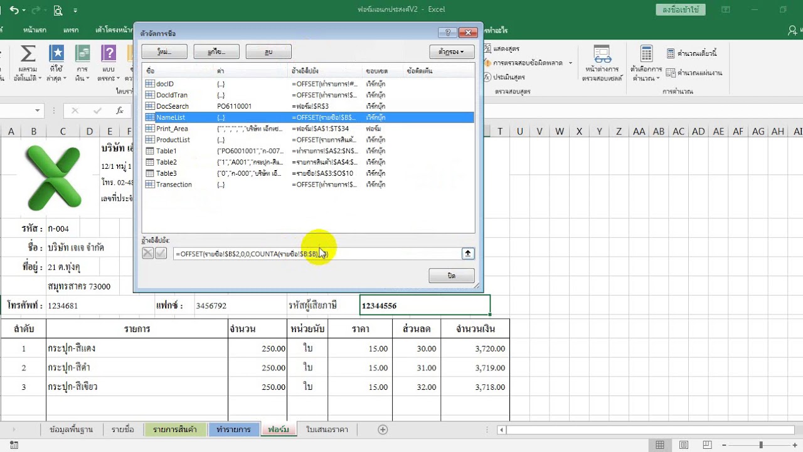Click the New button in Name Manager
This screenshot has height=452, width=803.
(x=165, y=51)
